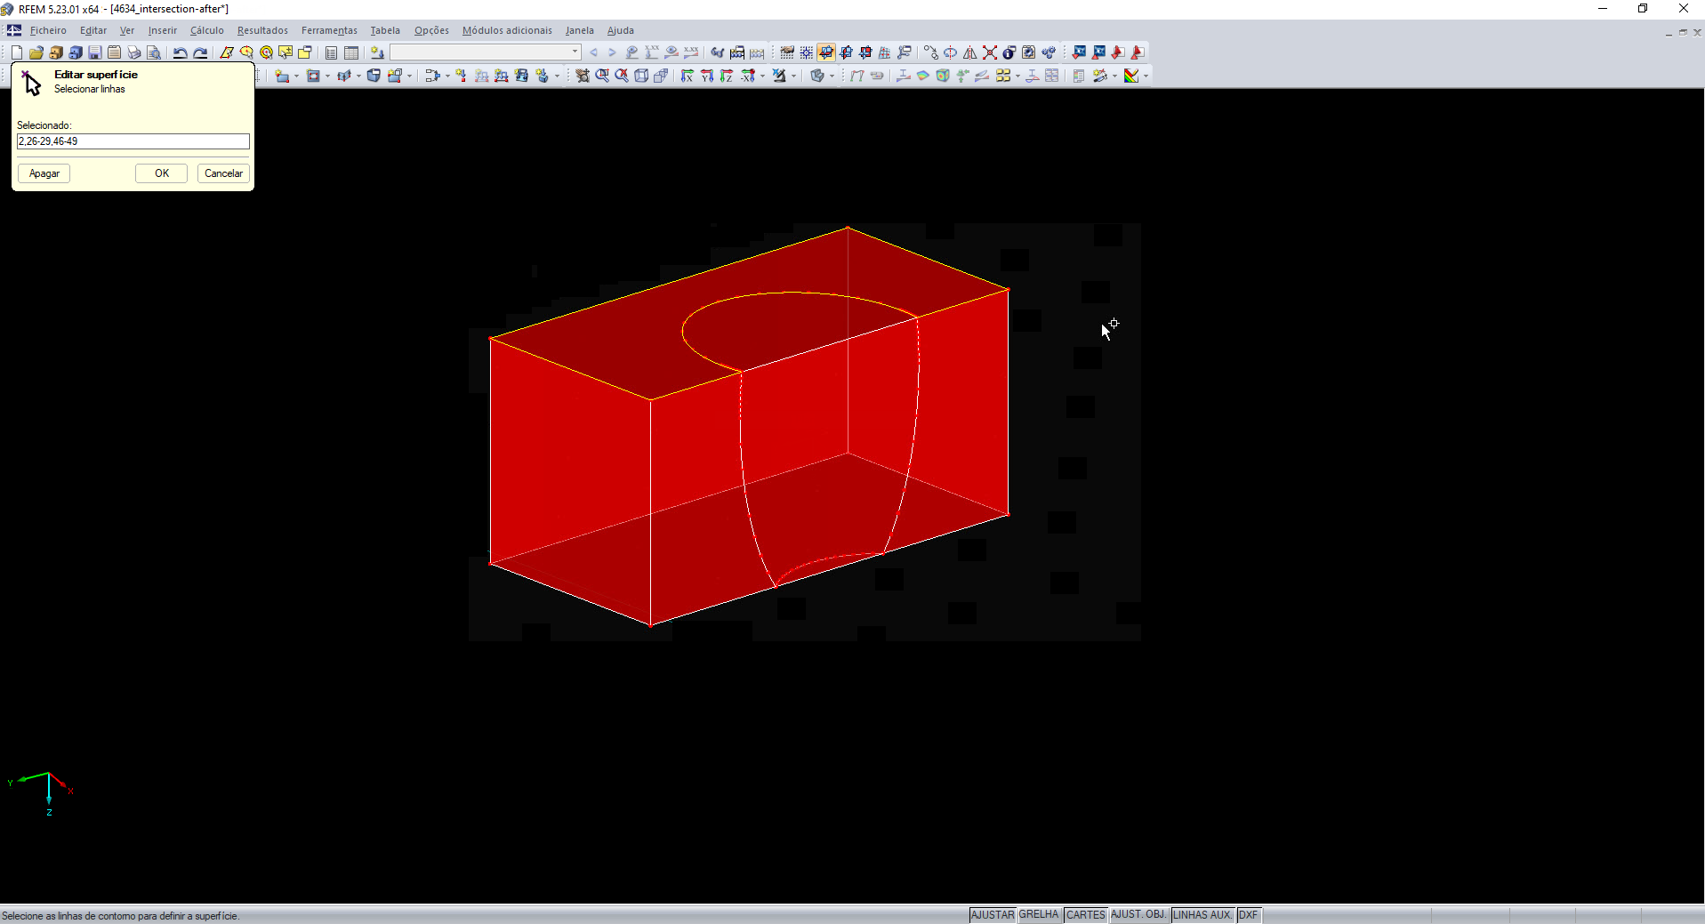Open an existing file folder icon
Viewport: 1705px width, 924px height.
point(36,52)
